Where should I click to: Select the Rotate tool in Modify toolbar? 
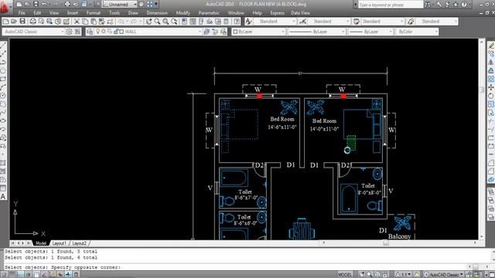[491, 96]
